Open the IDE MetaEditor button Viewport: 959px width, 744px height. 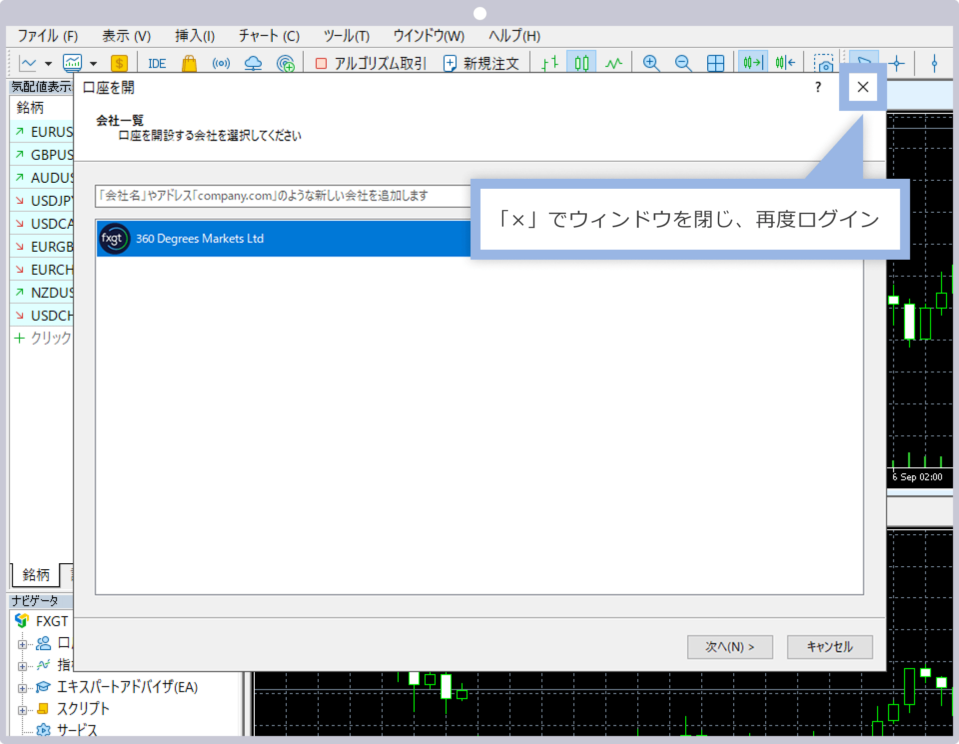[x=157, y=64]
